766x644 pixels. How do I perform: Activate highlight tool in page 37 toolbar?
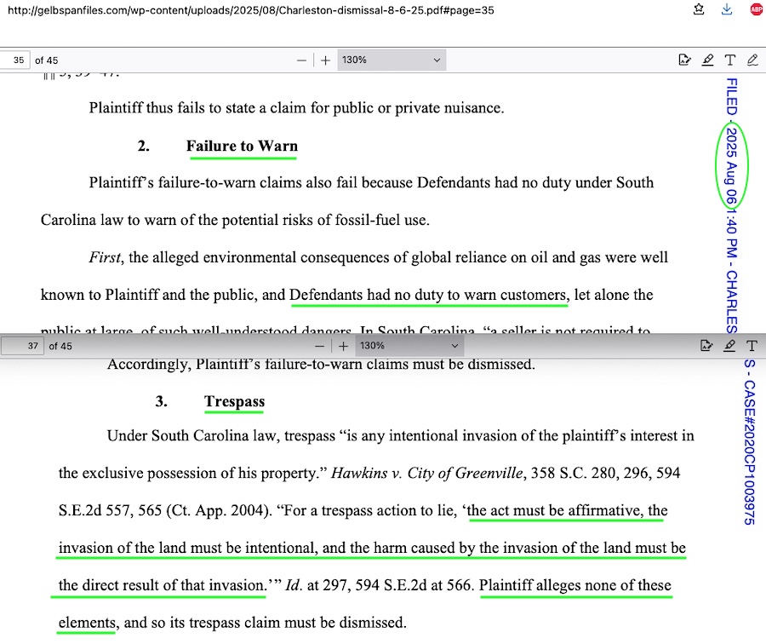click(729, 346)
